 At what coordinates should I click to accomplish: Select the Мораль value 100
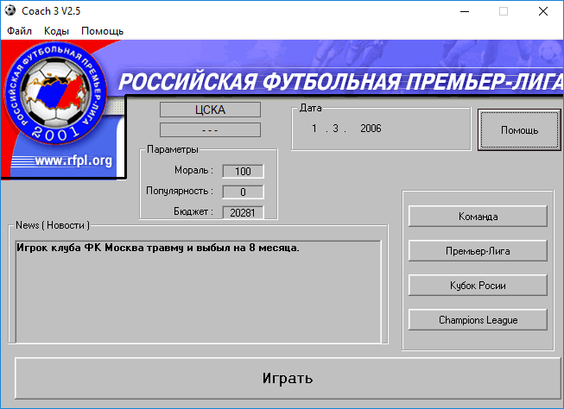[x=244, y=171]
